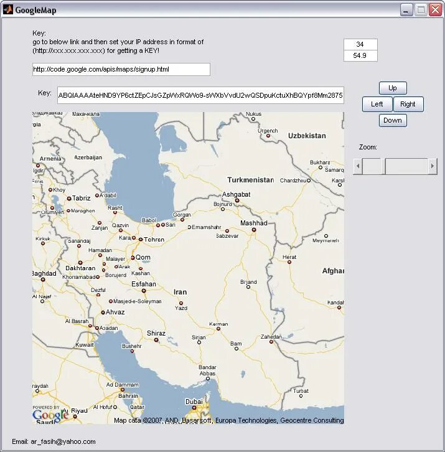This screenshot has height=452, width=445.
Task: Click the Azerbaijan country label
Action: coord(88,158)
